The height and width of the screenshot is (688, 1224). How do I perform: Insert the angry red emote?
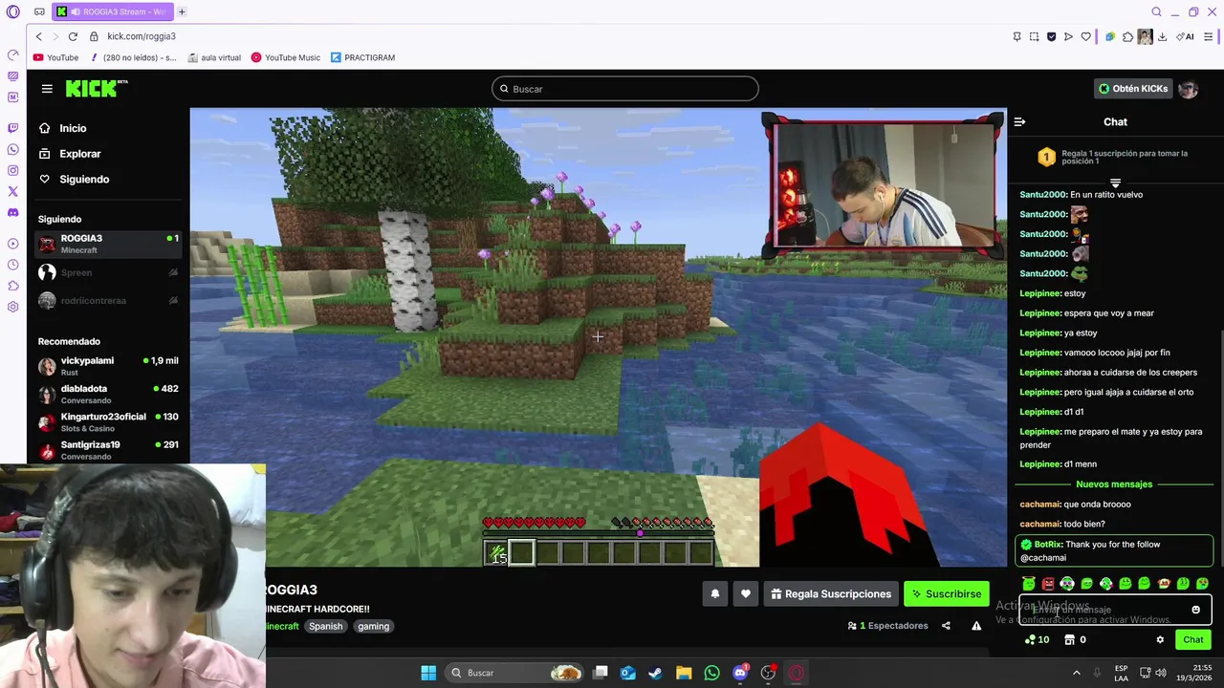[1048, 584]
